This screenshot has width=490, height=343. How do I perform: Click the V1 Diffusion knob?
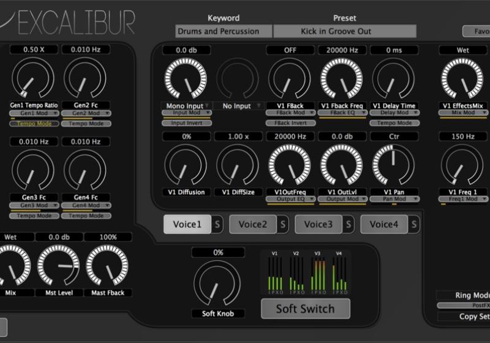click(x=186, y=165)
